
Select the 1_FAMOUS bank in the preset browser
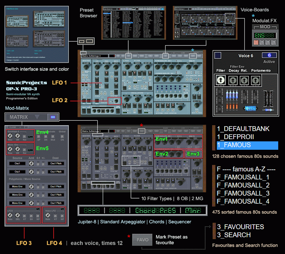tap(248, 146)
